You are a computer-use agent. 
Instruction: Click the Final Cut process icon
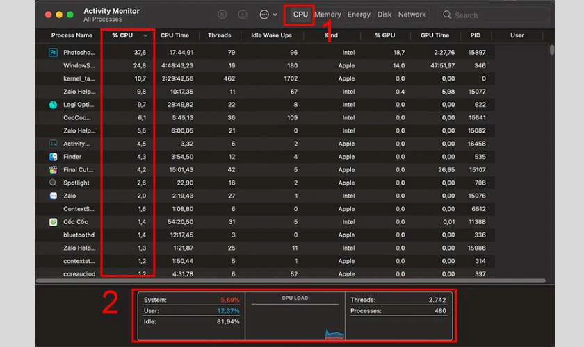(x=53, y=170)
